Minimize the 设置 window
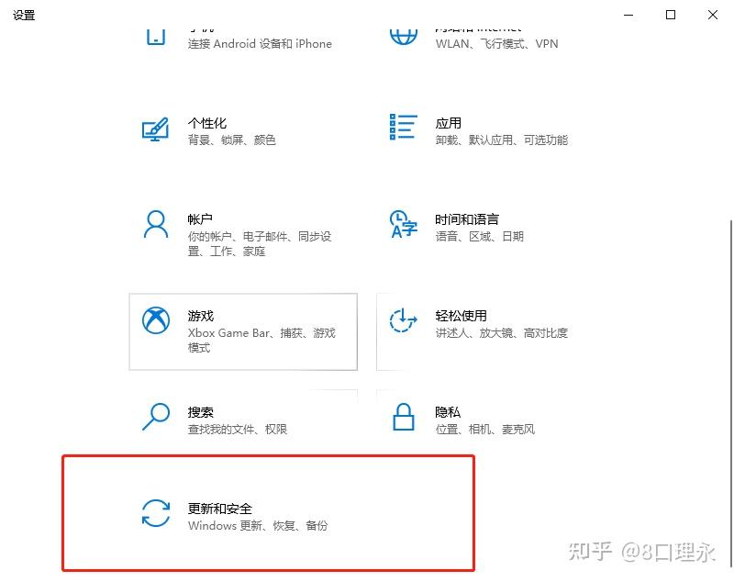This screenshot has width=734, height=582. (628, 15)
